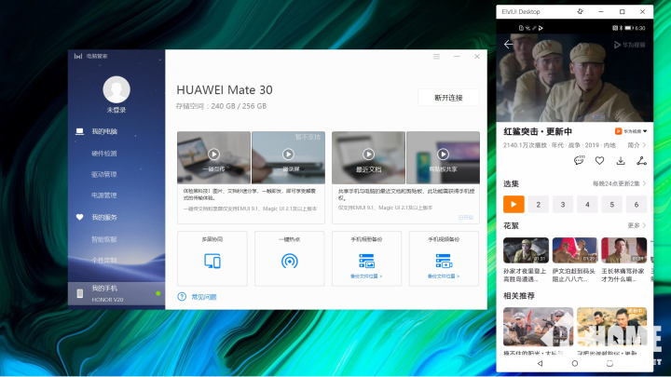Image resolution: width=671 pixels, height=377 pixels.
Task: Play the 一碰互传 demo video
Action: (x=213, y=154)
